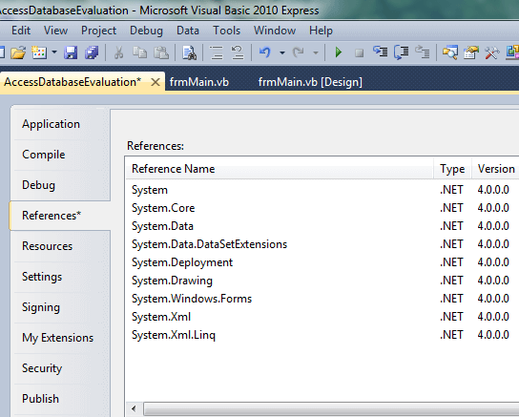Click the Comment out lines icon
The image size is (519, 417).
pyautogui.click(x=217, y=52)
